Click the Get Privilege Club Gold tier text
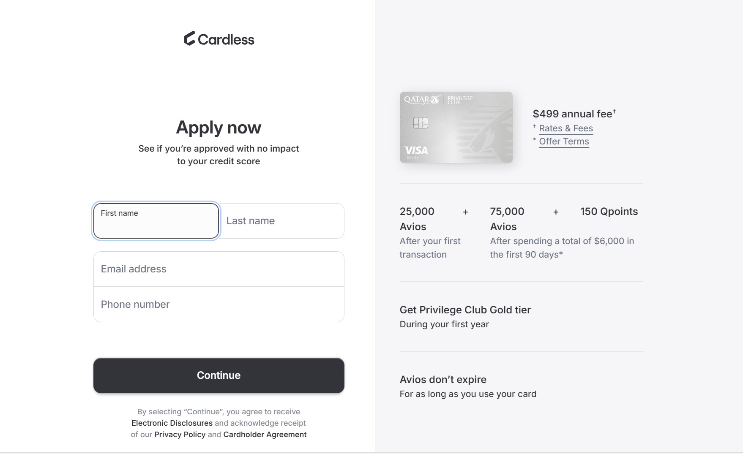 tap(465, 310)
